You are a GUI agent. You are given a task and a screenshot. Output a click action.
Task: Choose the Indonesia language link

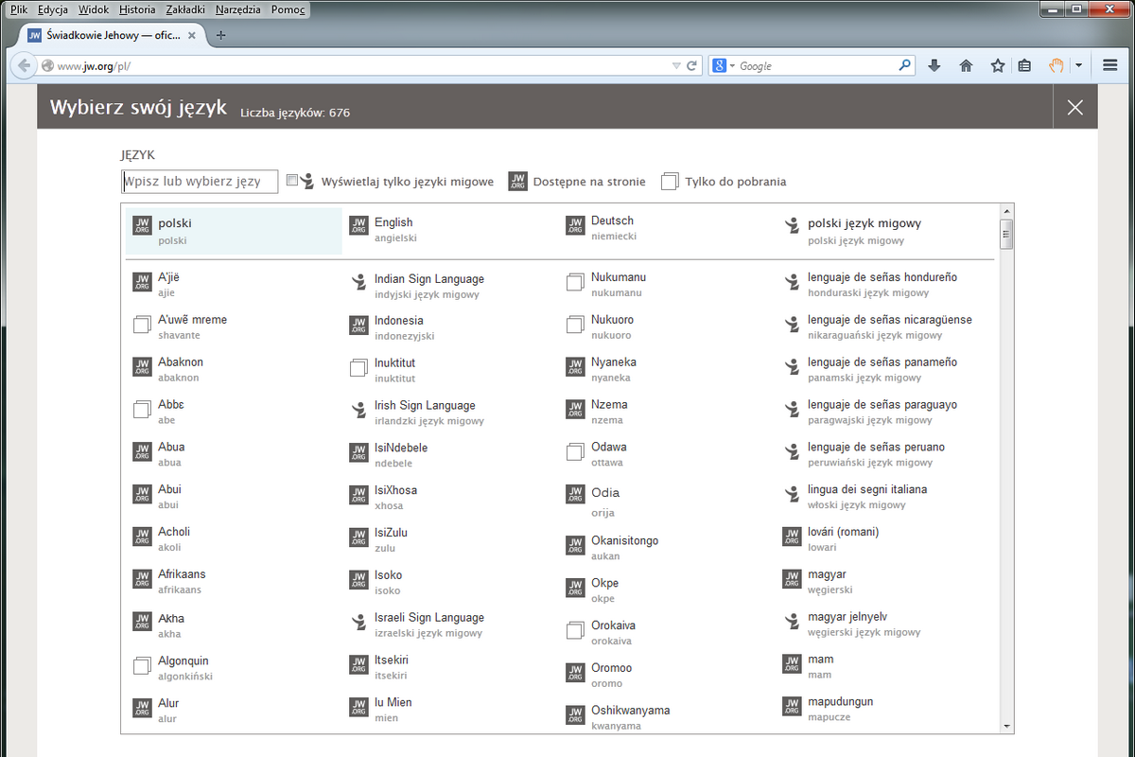coord(399,321)
